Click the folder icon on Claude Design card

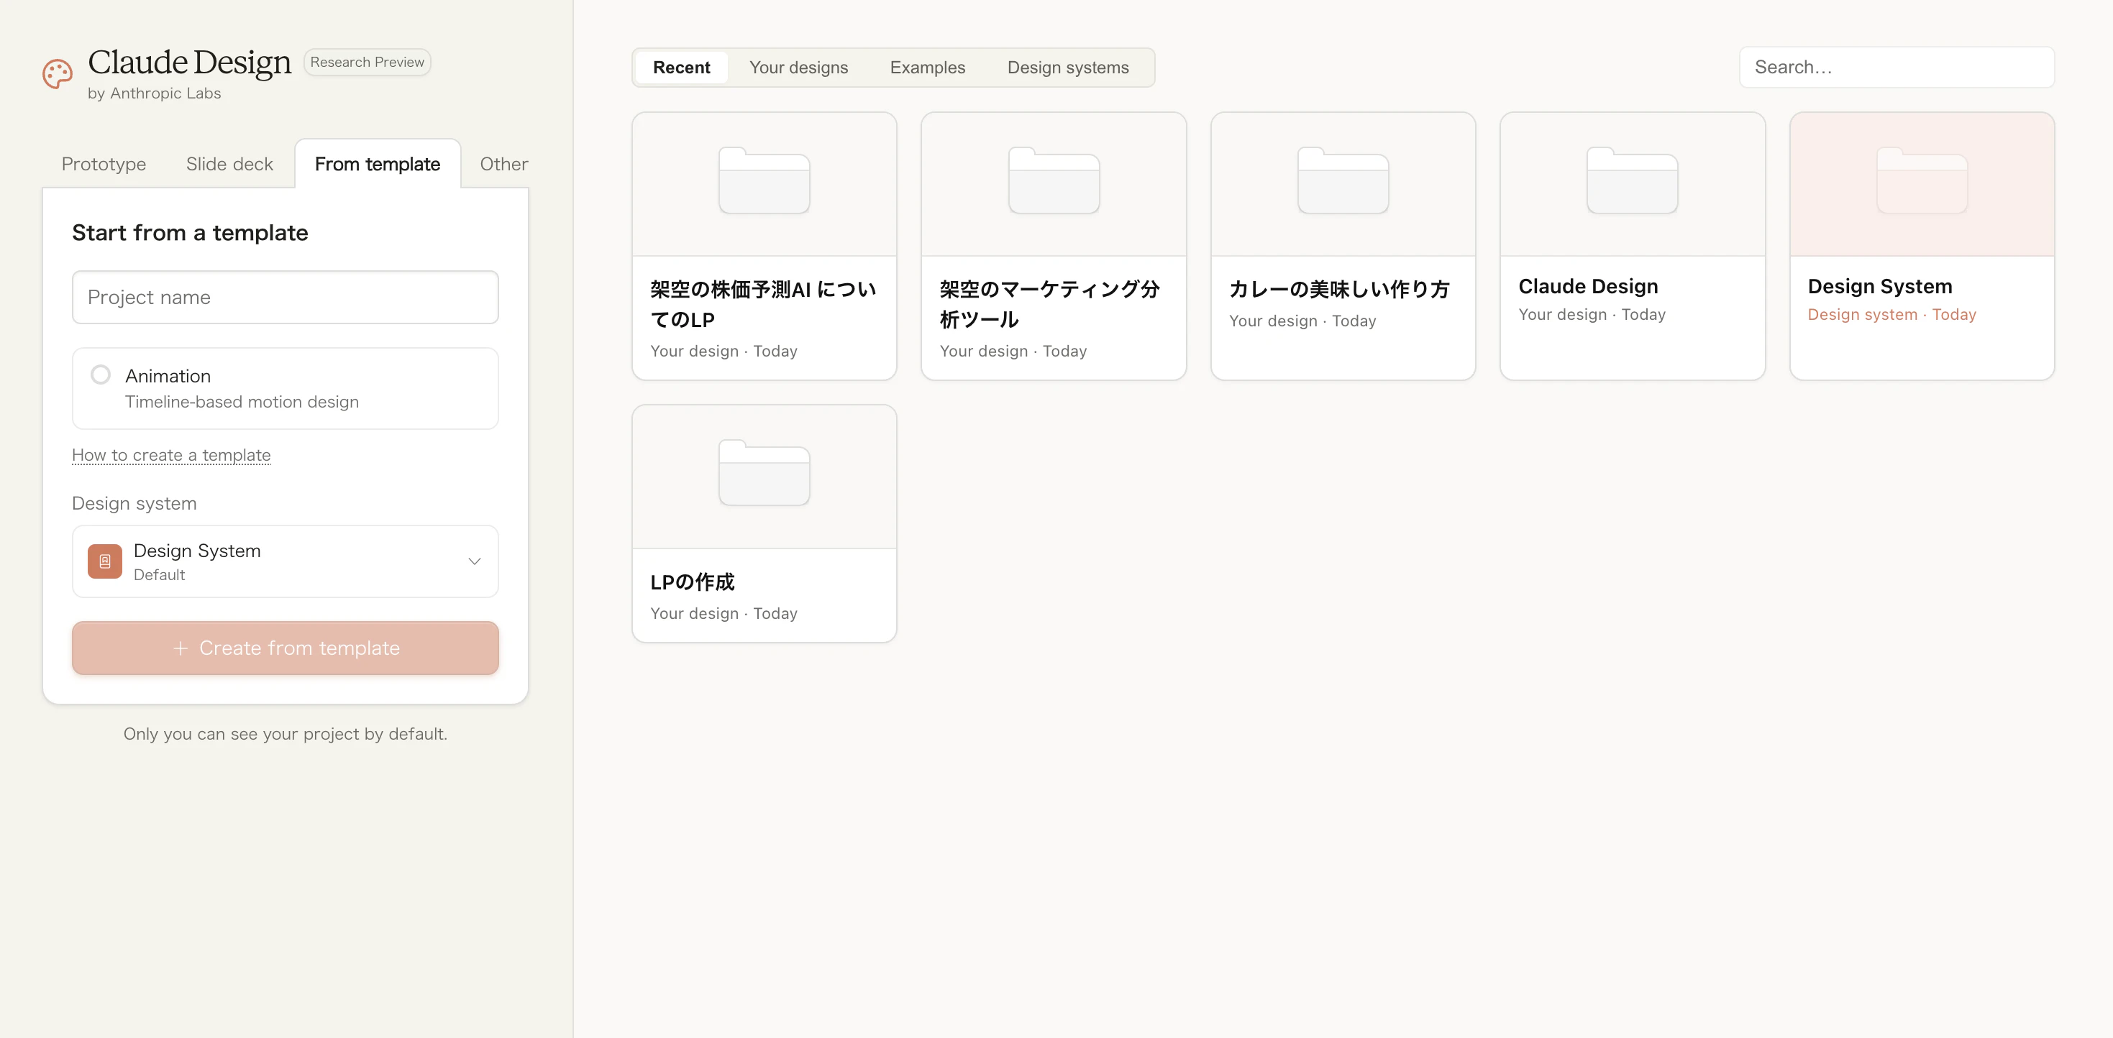[1633, 181]
